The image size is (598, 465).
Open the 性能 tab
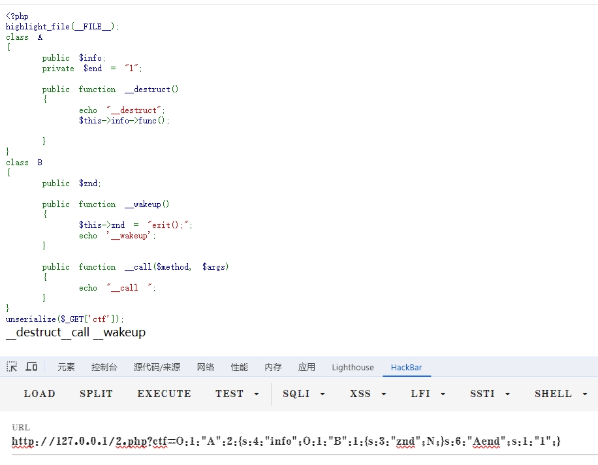click(x=240, y=368)
